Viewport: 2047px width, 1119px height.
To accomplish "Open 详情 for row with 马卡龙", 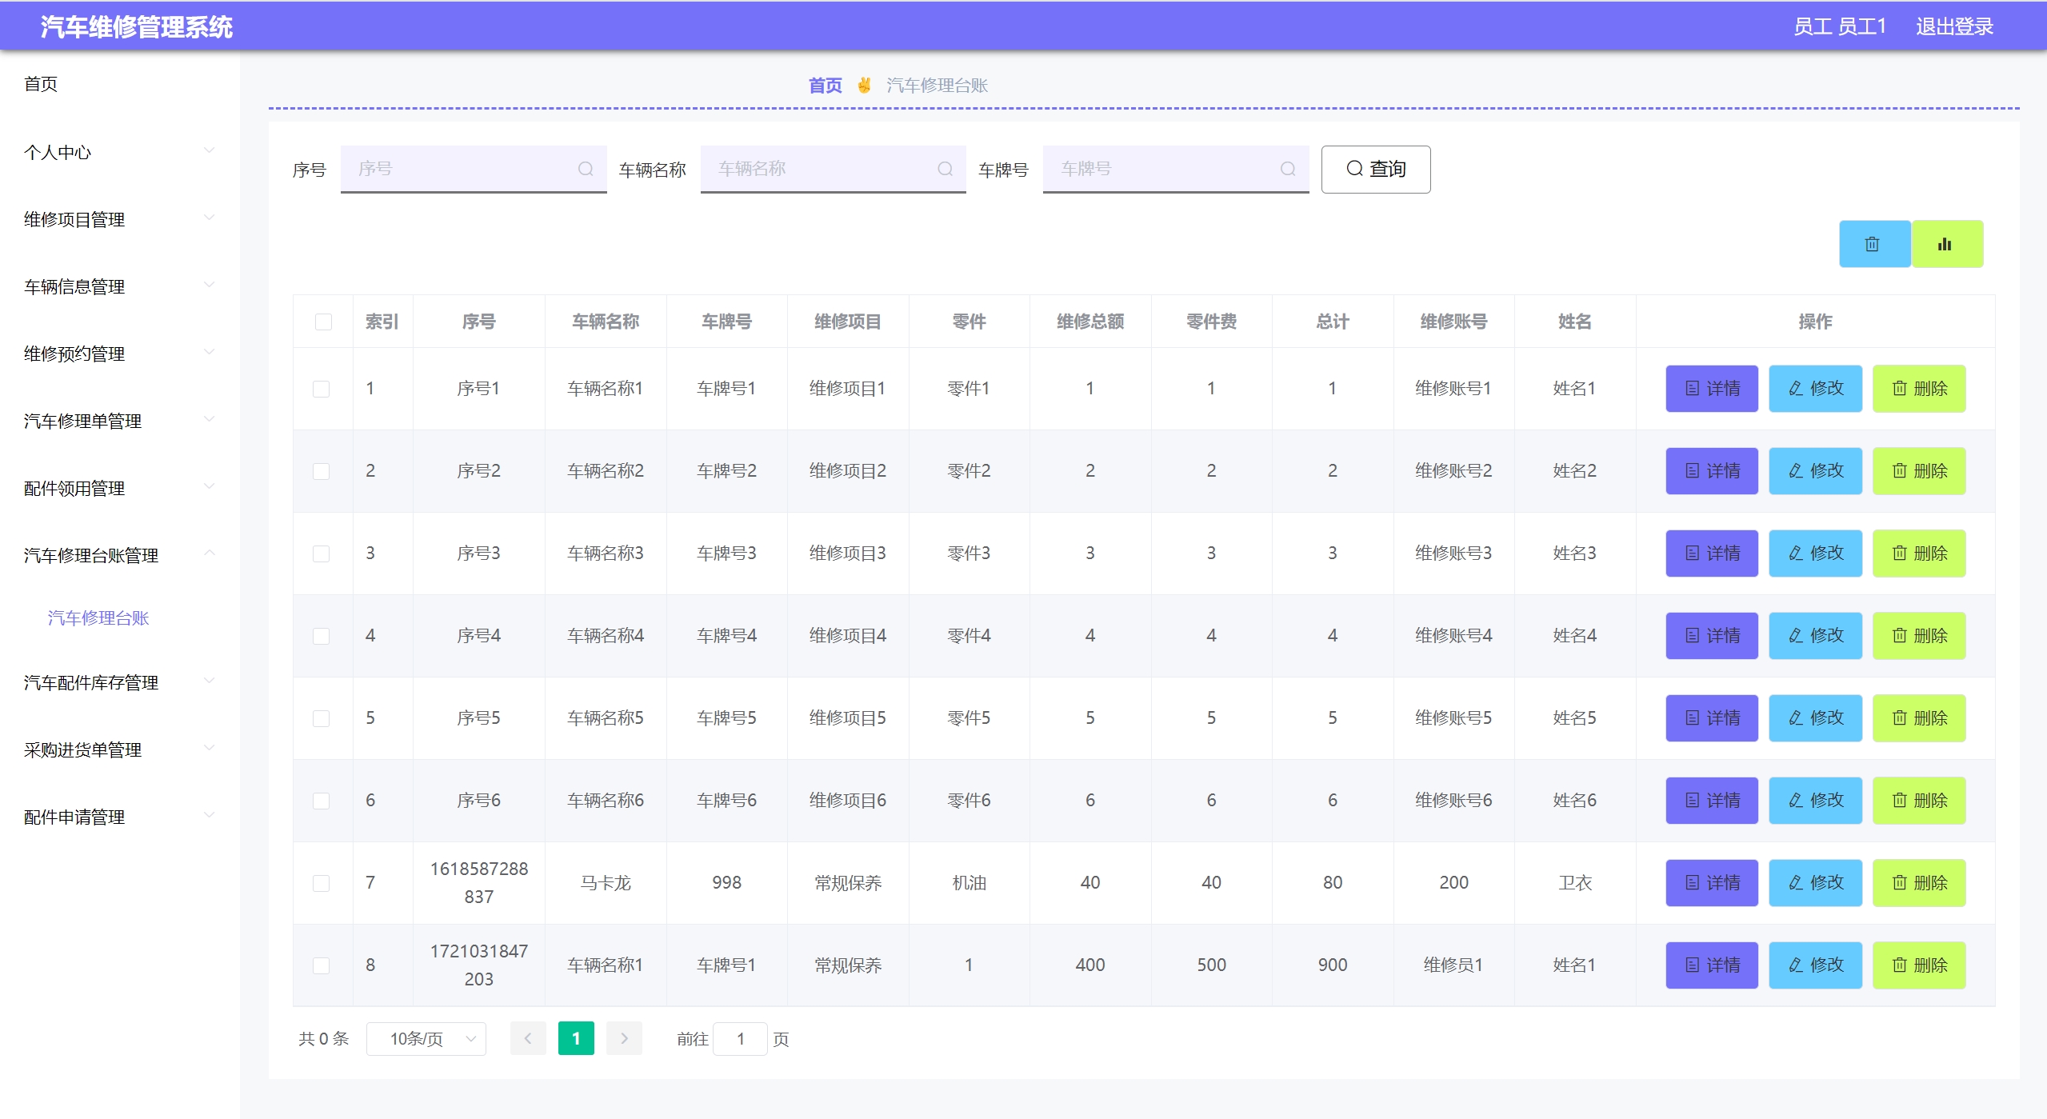I will point(1711,882).
